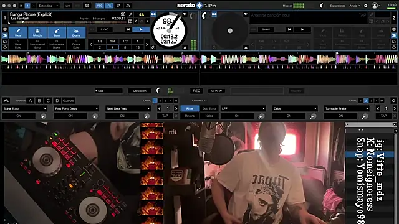Click the key edit pencil icon on deck 1
Image resolution: width=399 pixels, height=224 pixels.
[x=130, y=15]
